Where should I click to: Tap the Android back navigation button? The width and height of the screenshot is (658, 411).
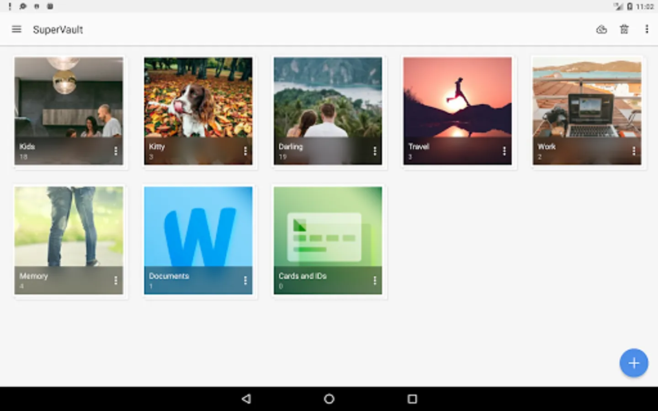tap(246, 399)
